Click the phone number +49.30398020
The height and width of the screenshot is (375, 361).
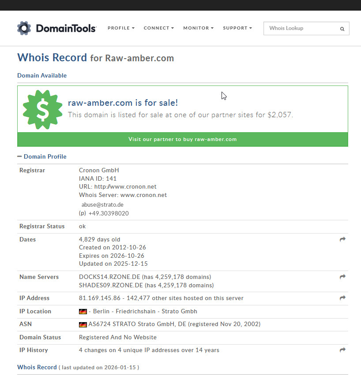(x=109, y=213)
